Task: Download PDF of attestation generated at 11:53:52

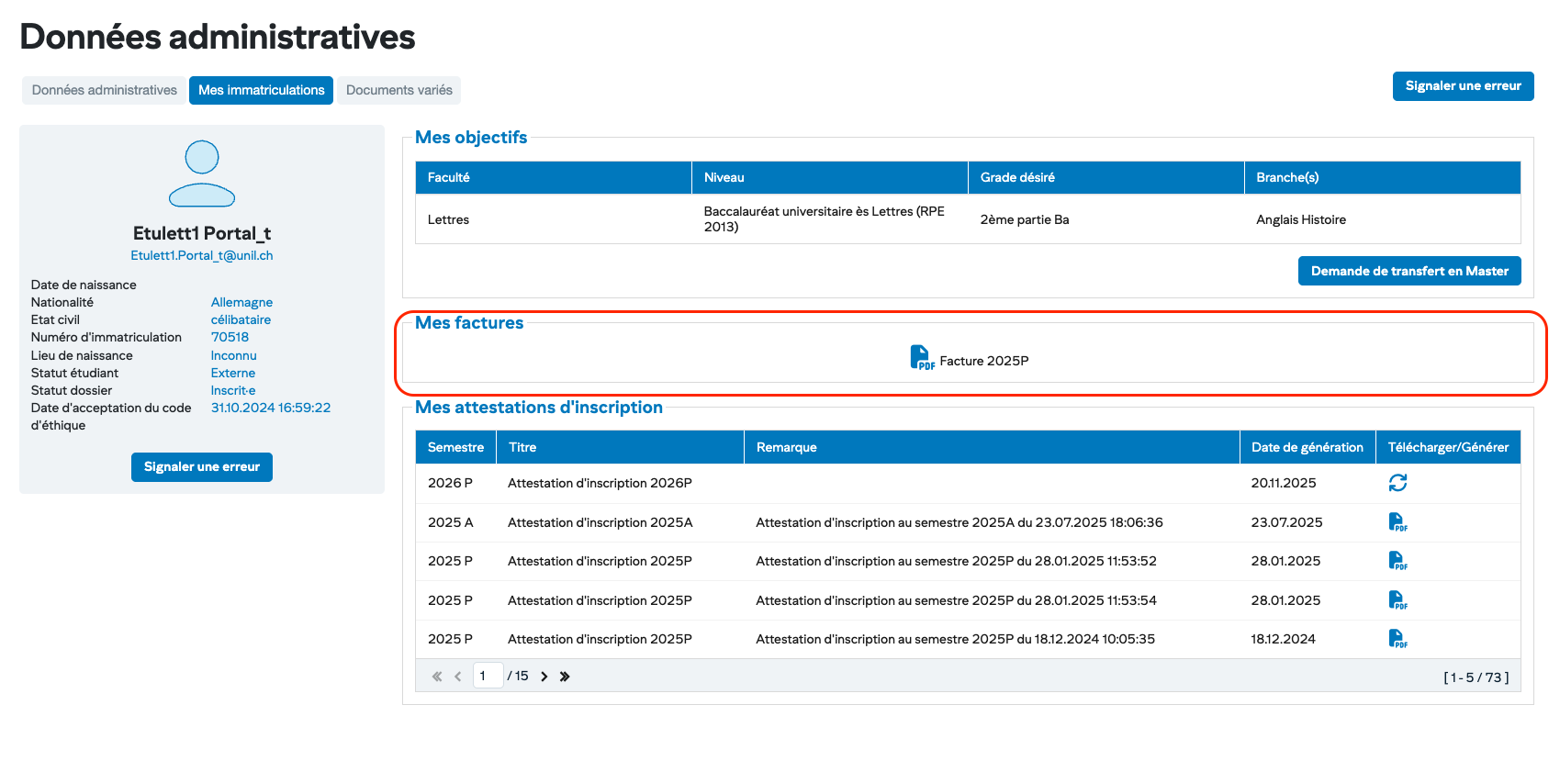Action: [1397, 561]
